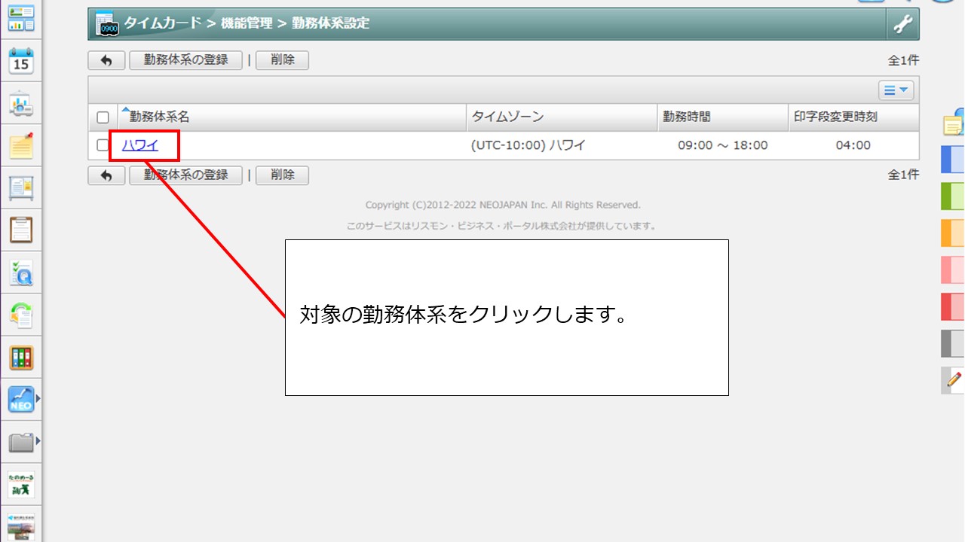Select 勤務体系設定 in the breadcrumb

coord(330,23)
